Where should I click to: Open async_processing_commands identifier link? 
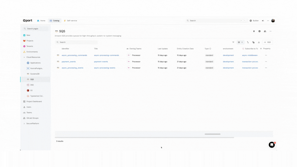[74, 55]
